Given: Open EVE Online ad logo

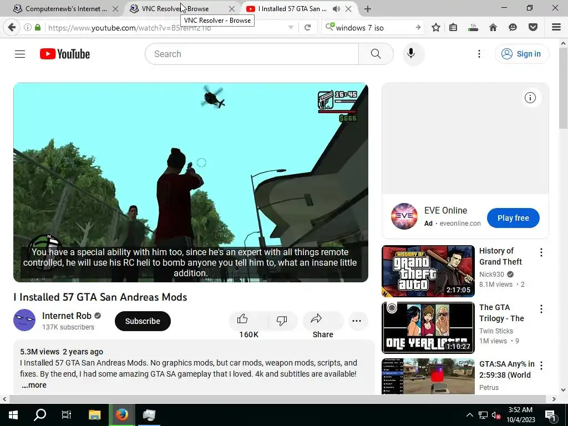Looking at the screenshot, I should 404,216.
